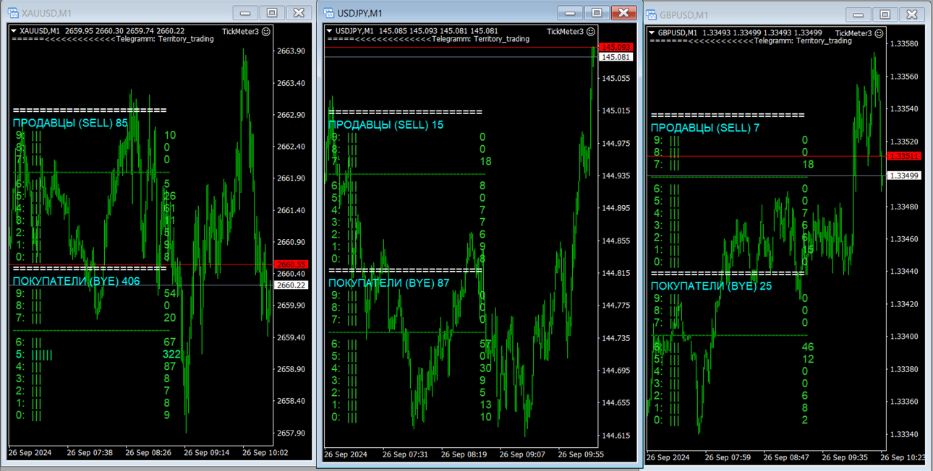
Task: Click the TickMeter3 smiley in USDJPY chart
Action: click(x=591, y=31)
